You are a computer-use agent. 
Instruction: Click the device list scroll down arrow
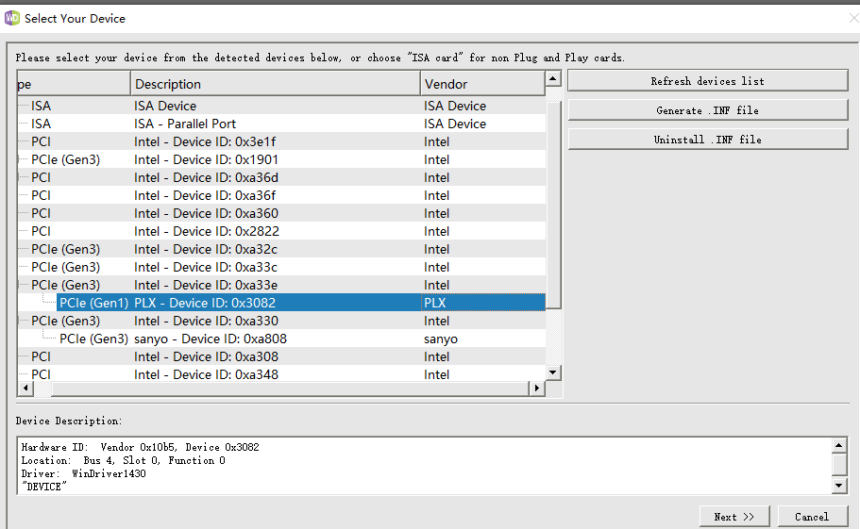pos(553,372)
